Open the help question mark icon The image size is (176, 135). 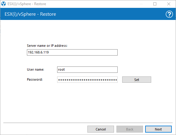[x=169, y=14]
